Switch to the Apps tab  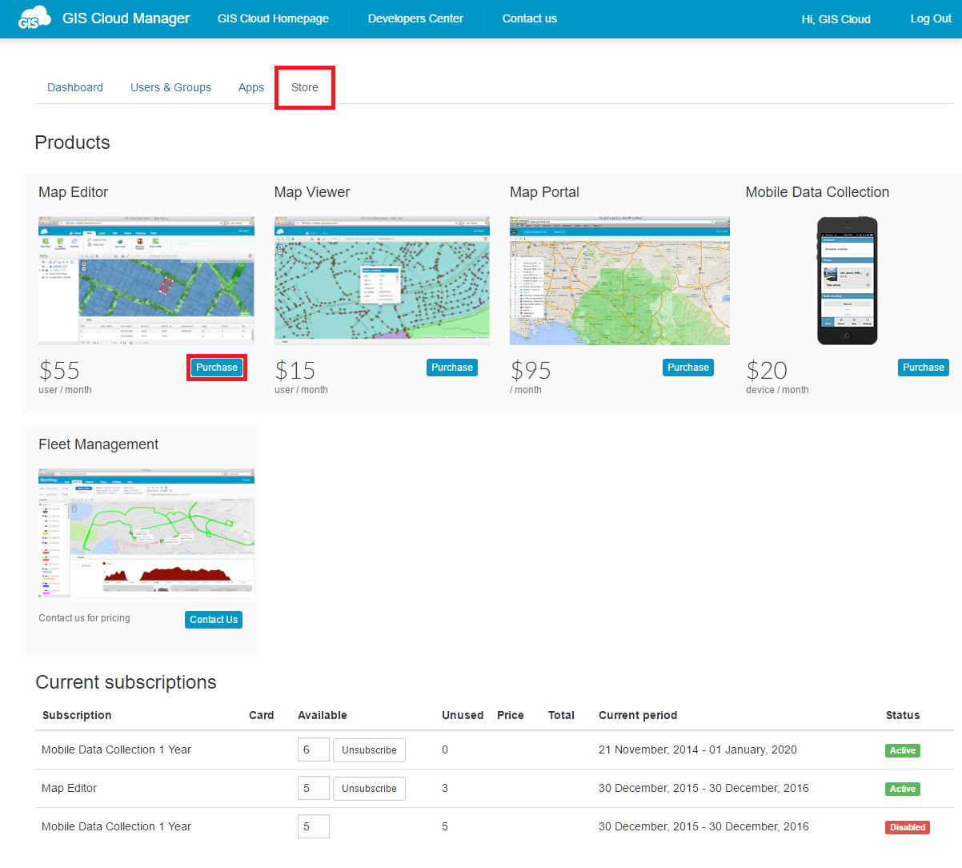tap(251, 87)
